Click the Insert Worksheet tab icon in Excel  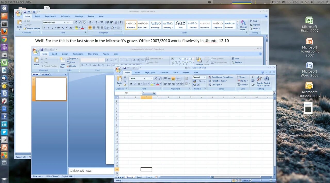point(156,177)
